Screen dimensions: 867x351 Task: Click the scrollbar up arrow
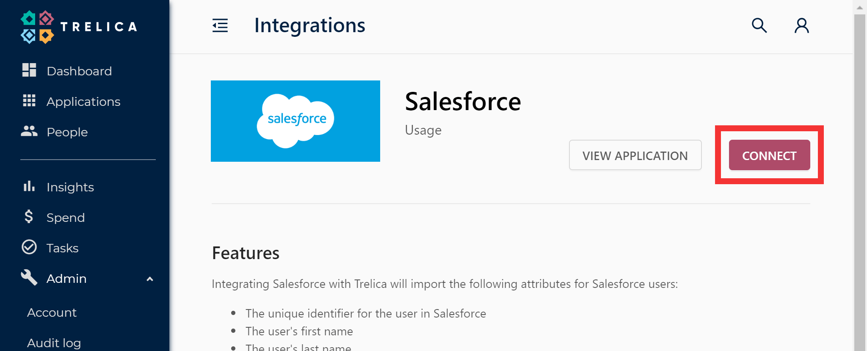860,7
